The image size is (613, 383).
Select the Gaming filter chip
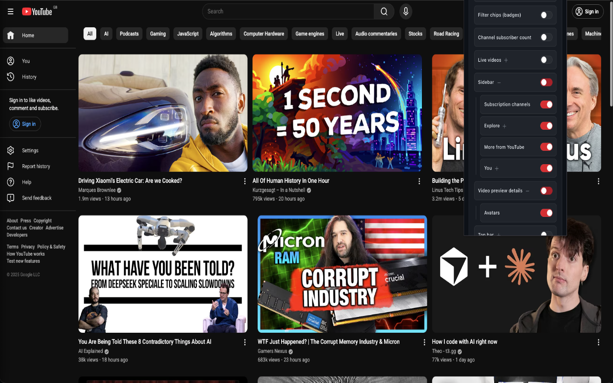pos(158,34)
